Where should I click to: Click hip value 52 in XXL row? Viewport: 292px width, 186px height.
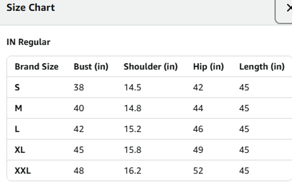(x=198, y=171)
